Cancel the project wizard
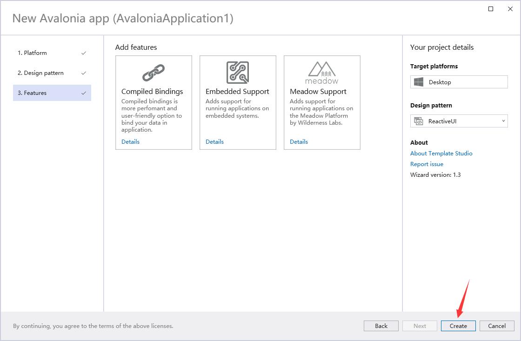This screenshot has width=521, height=341. (x=497, y=326)
